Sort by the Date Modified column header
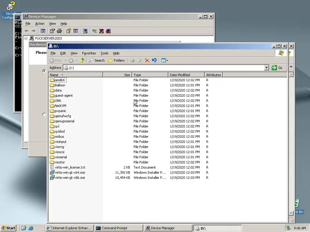Screen dimensions: 310x232 tap(186, 75)
